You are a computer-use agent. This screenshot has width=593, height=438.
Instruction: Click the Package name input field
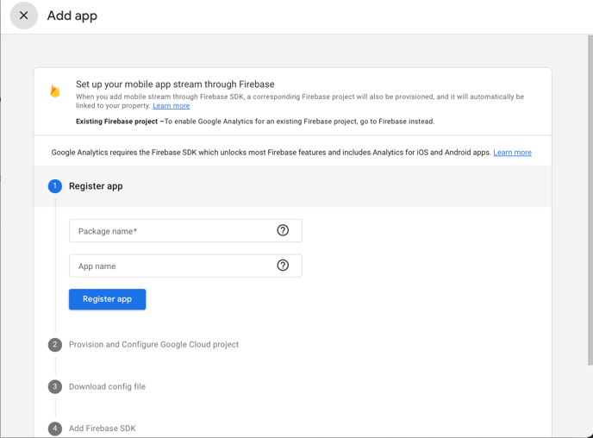185,231
